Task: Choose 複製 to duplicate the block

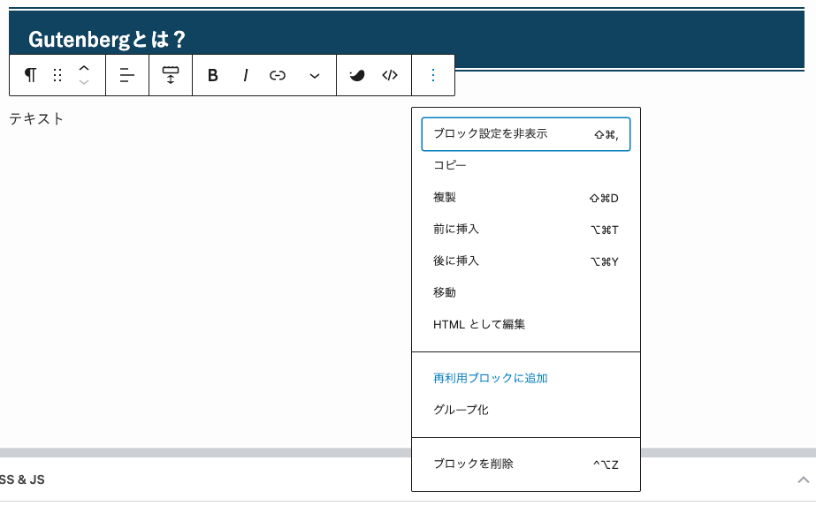Action: 526,198
